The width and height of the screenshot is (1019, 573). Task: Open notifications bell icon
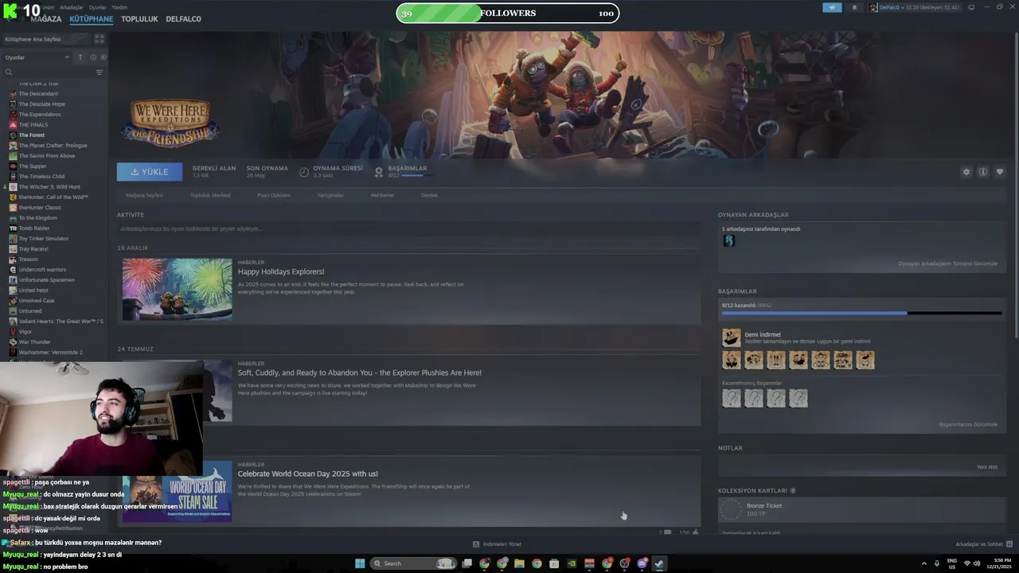[855, 7]
